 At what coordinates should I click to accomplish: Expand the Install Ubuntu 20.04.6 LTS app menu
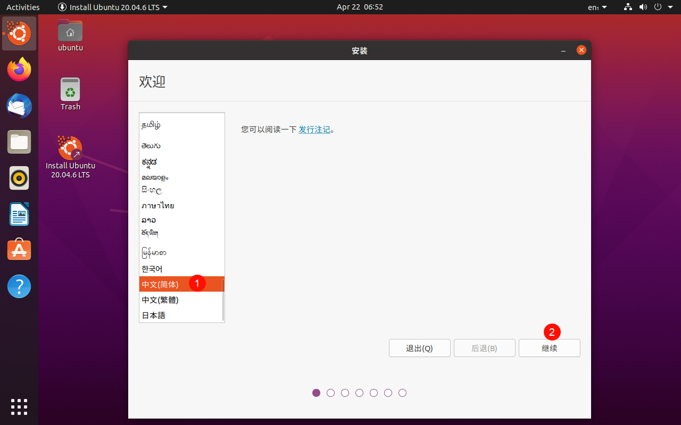[x=112, y=7]
